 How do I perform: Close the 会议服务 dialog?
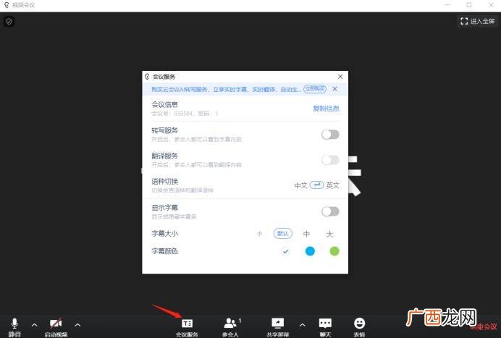point(340,77)
